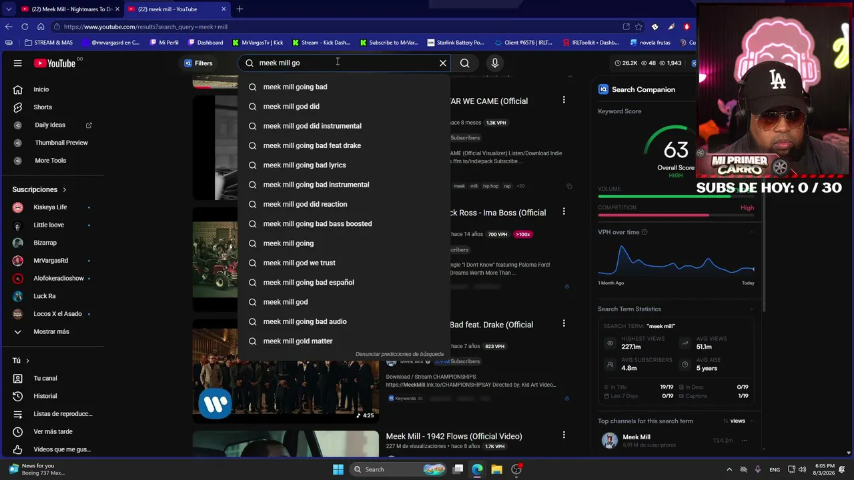Reload the page with the refresh icon
The height and width of the screenshot is (480, 854).
click(25, 27)
